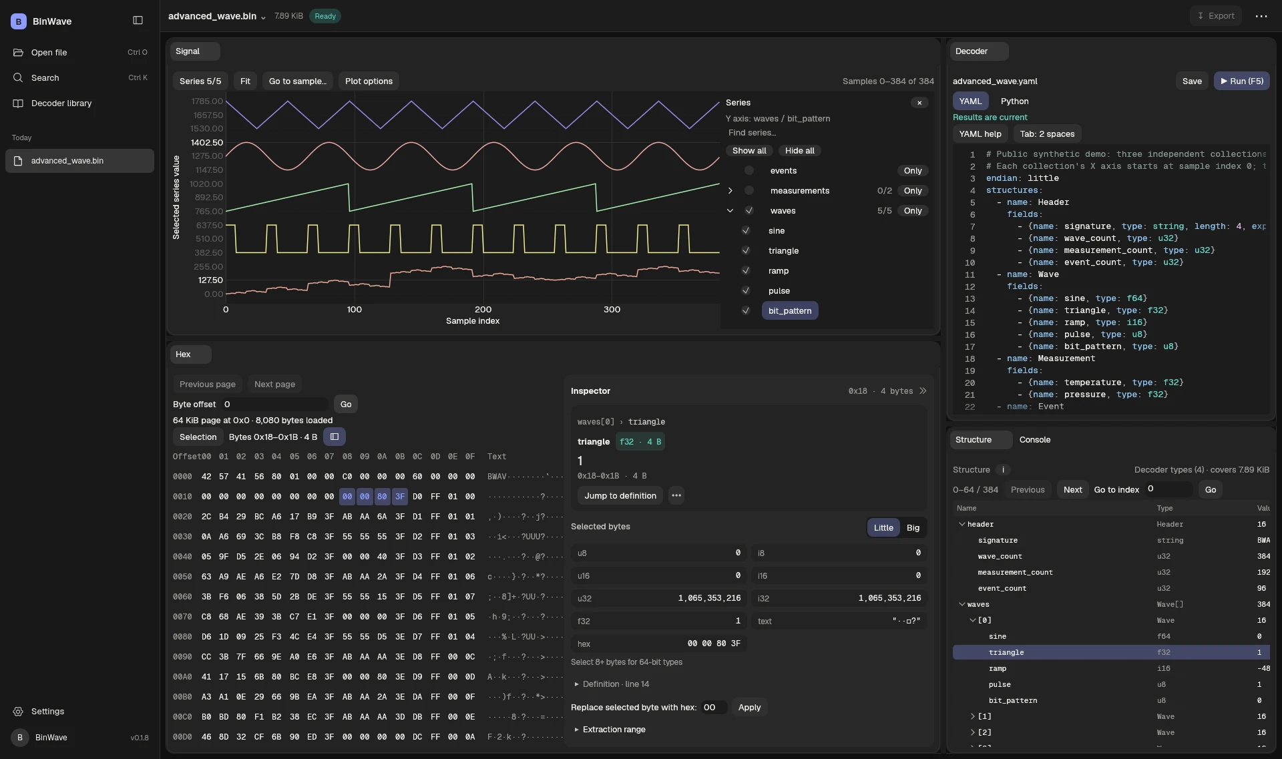Click the B user avatar at bottom
The image size is (1282, 759).
tap(19, 738)
